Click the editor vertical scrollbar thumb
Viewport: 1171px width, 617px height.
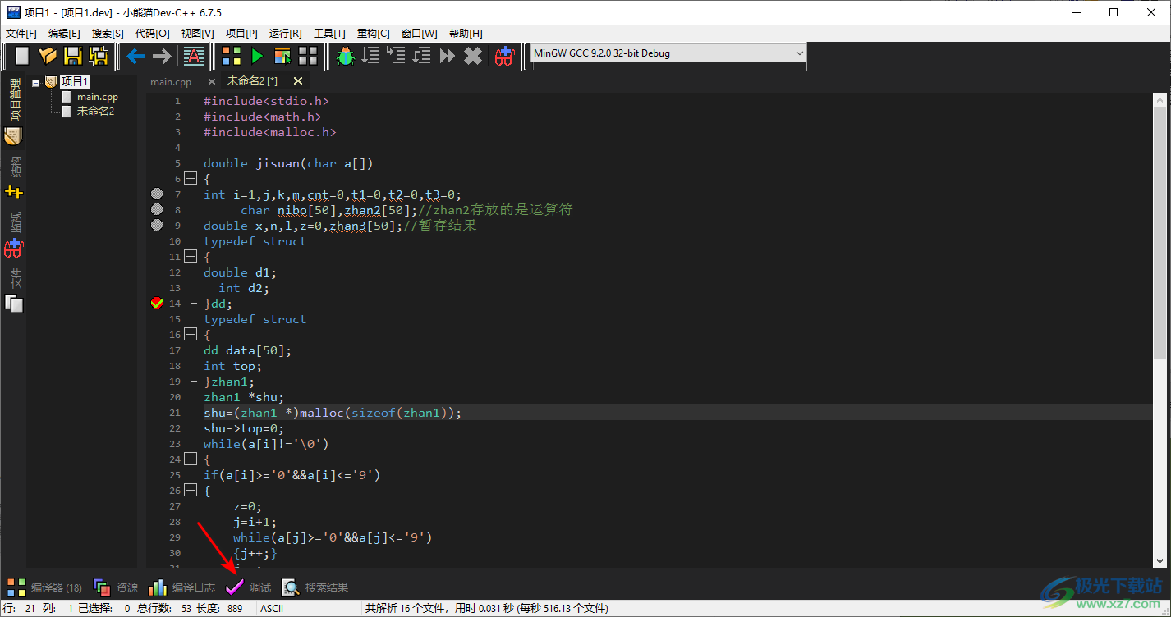click(1160, 234)
